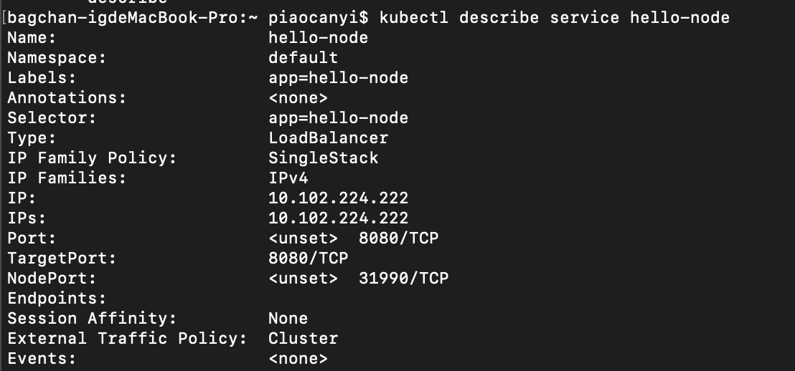Click the app=hello-node Selector value
Screen dimensions: 795x371
point(338,118)
